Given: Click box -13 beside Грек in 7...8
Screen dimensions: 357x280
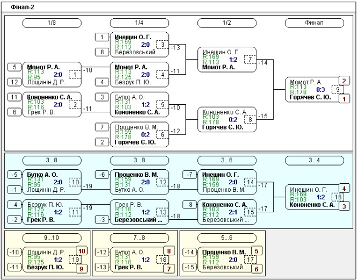Looking at the screenshot, I should pos(102,267).
